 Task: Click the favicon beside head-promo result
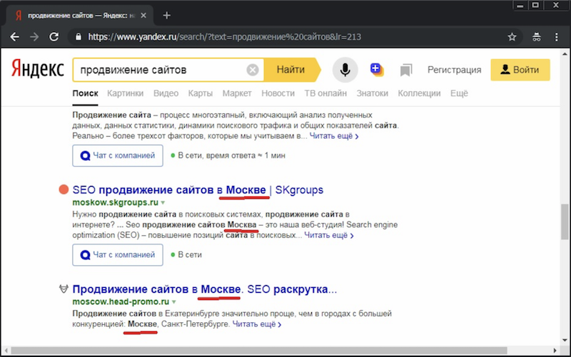pyautogui.click(x=64, y=289)
